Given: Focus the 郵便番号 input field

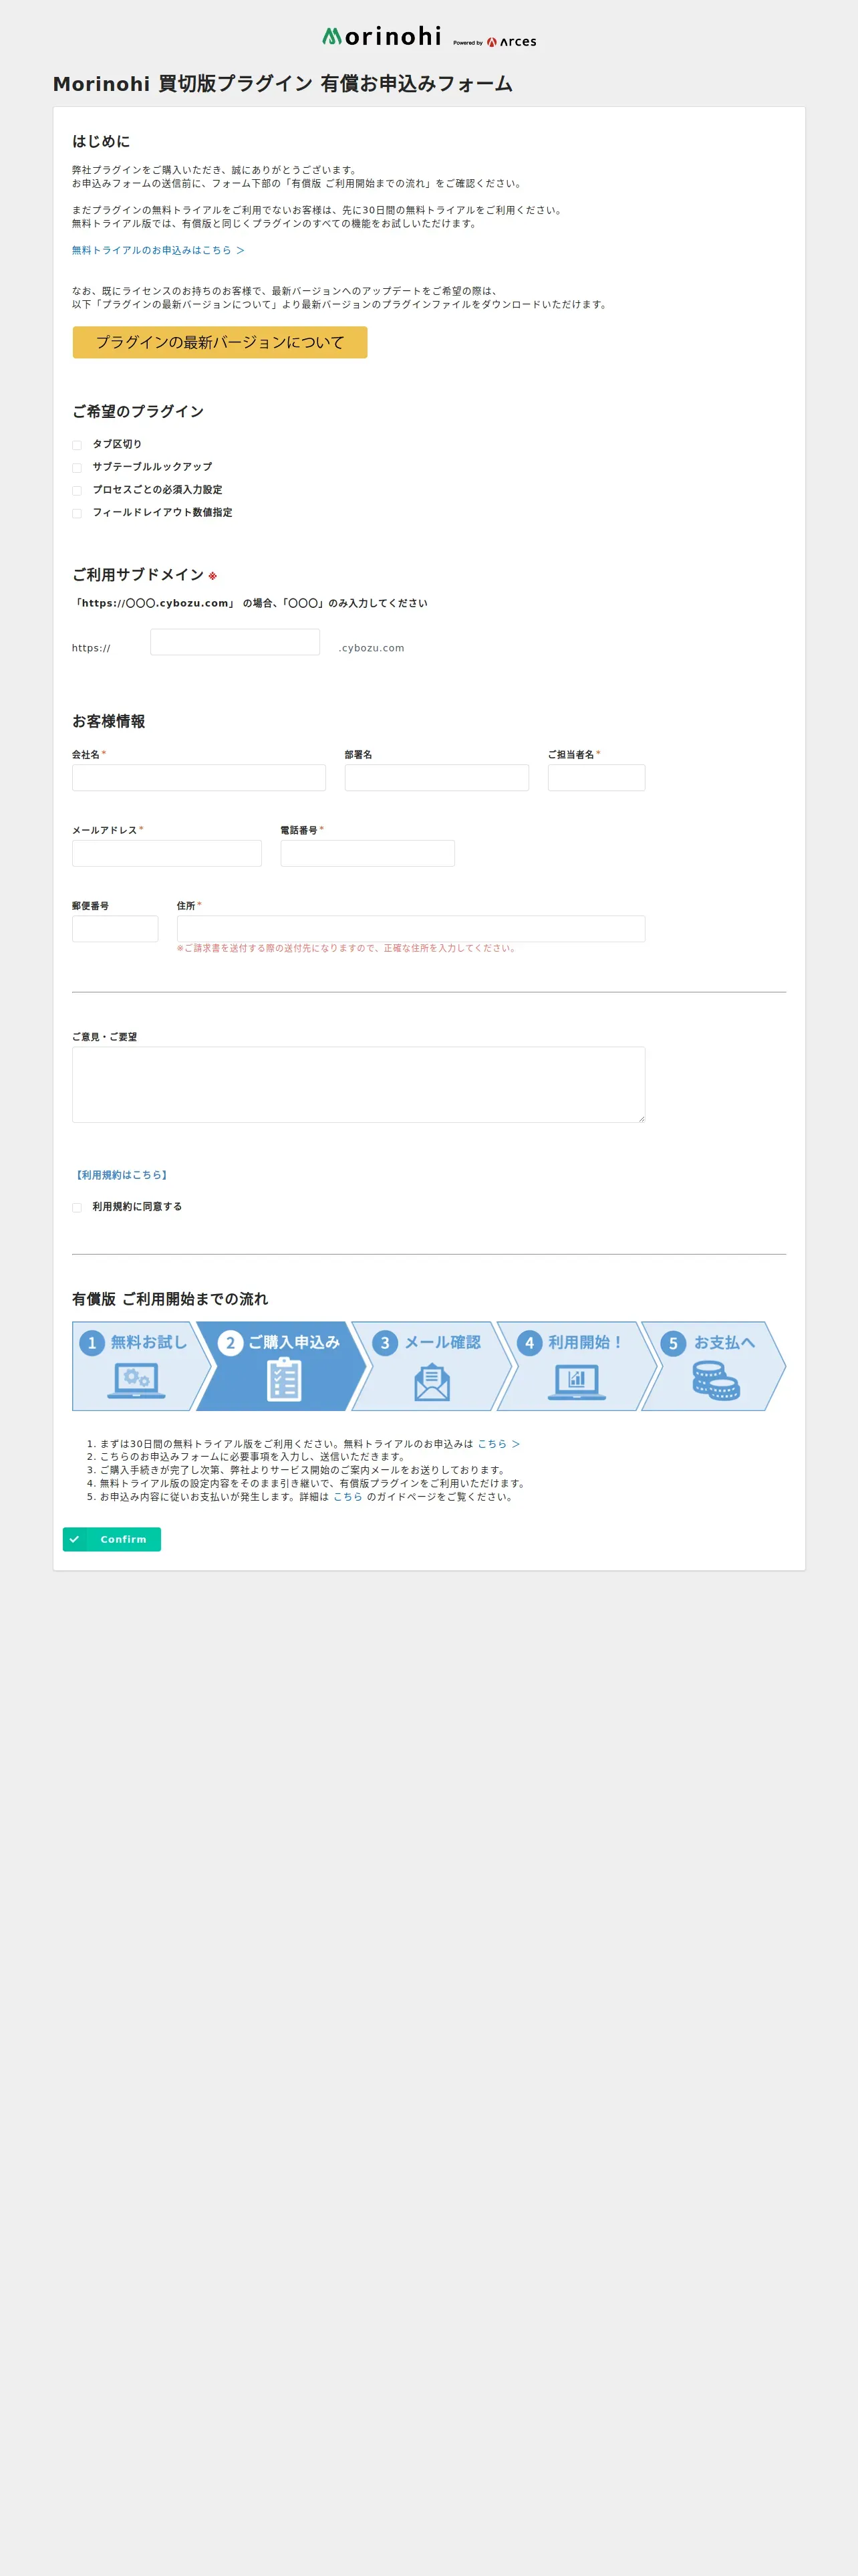Looking at the screenshot, I should tap(115, 929).
